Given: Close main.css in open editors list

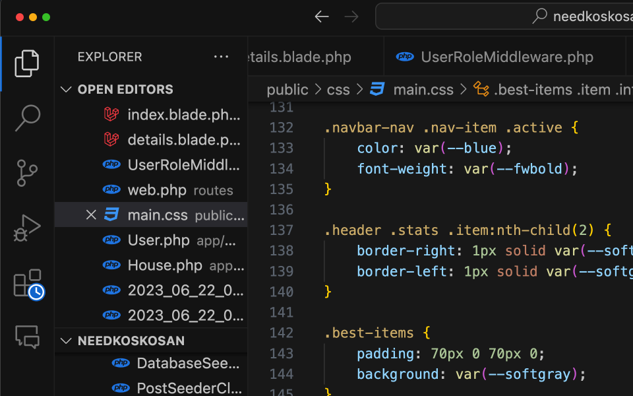Looking at the screenshot, I should tap(91, 215).
